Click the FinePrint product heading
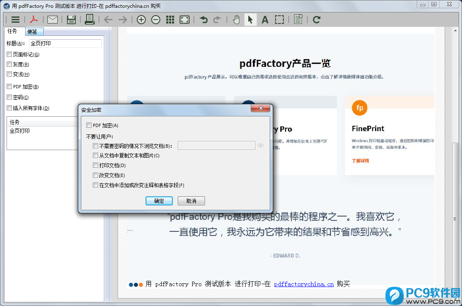This screenshot has width=462, height=306. 368,129
